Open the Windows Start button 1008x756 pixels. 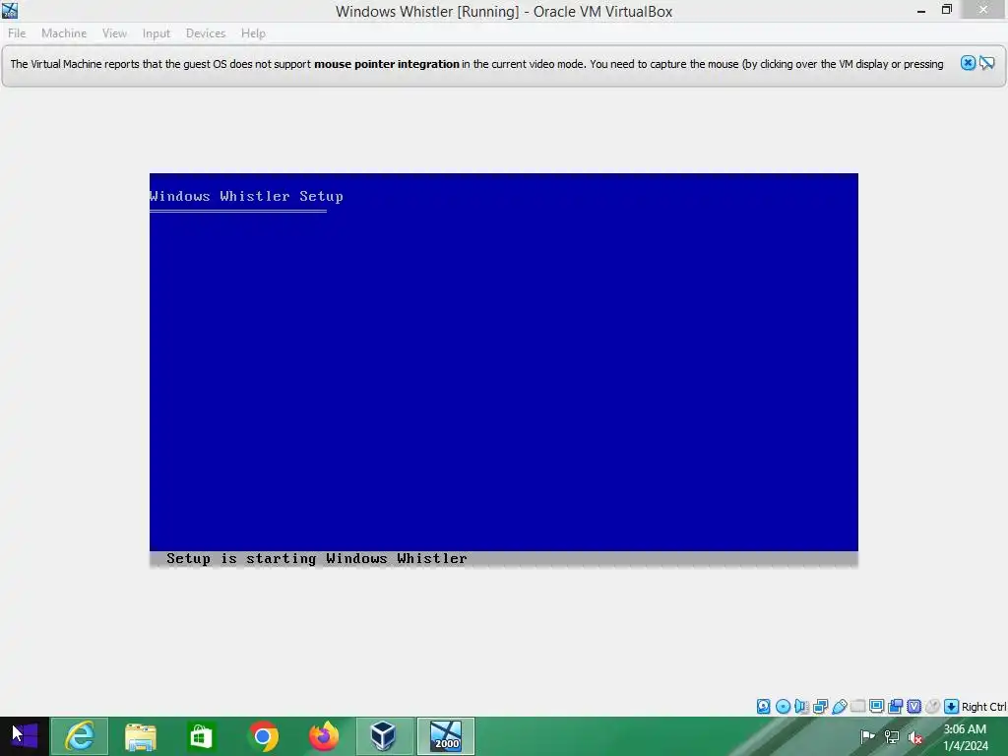(25, 736)
